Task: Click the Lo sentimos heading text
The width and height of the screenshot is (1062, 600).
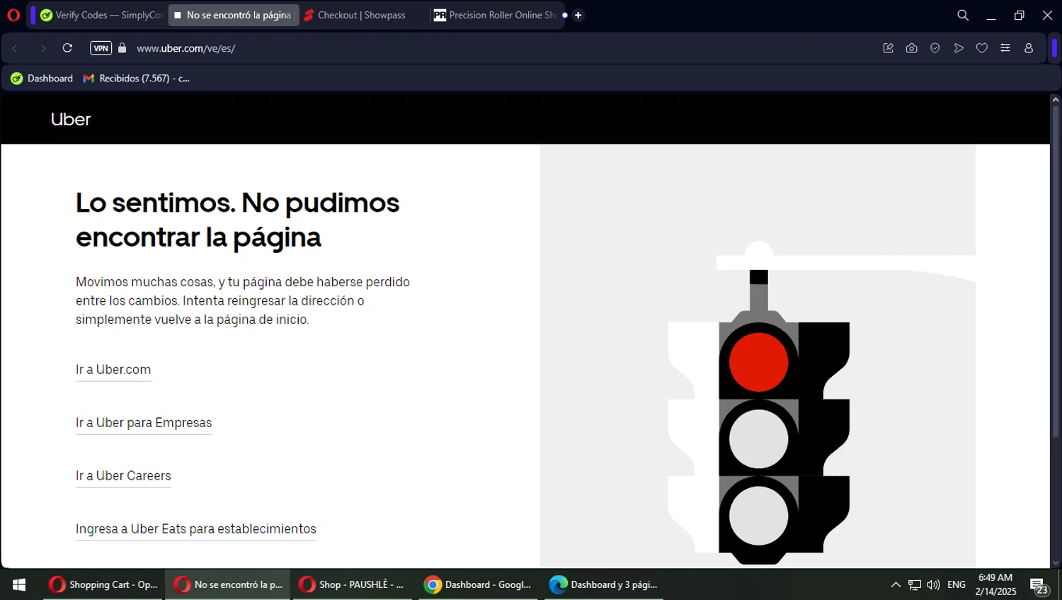Action: (238, 220)
